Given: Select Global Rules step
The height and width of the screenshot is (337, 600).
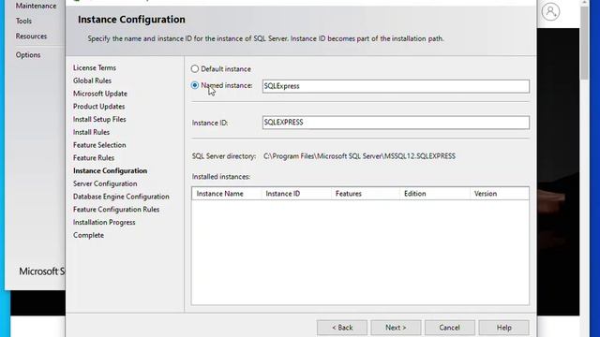Looking at the screenshot, I should click(92, 81).
